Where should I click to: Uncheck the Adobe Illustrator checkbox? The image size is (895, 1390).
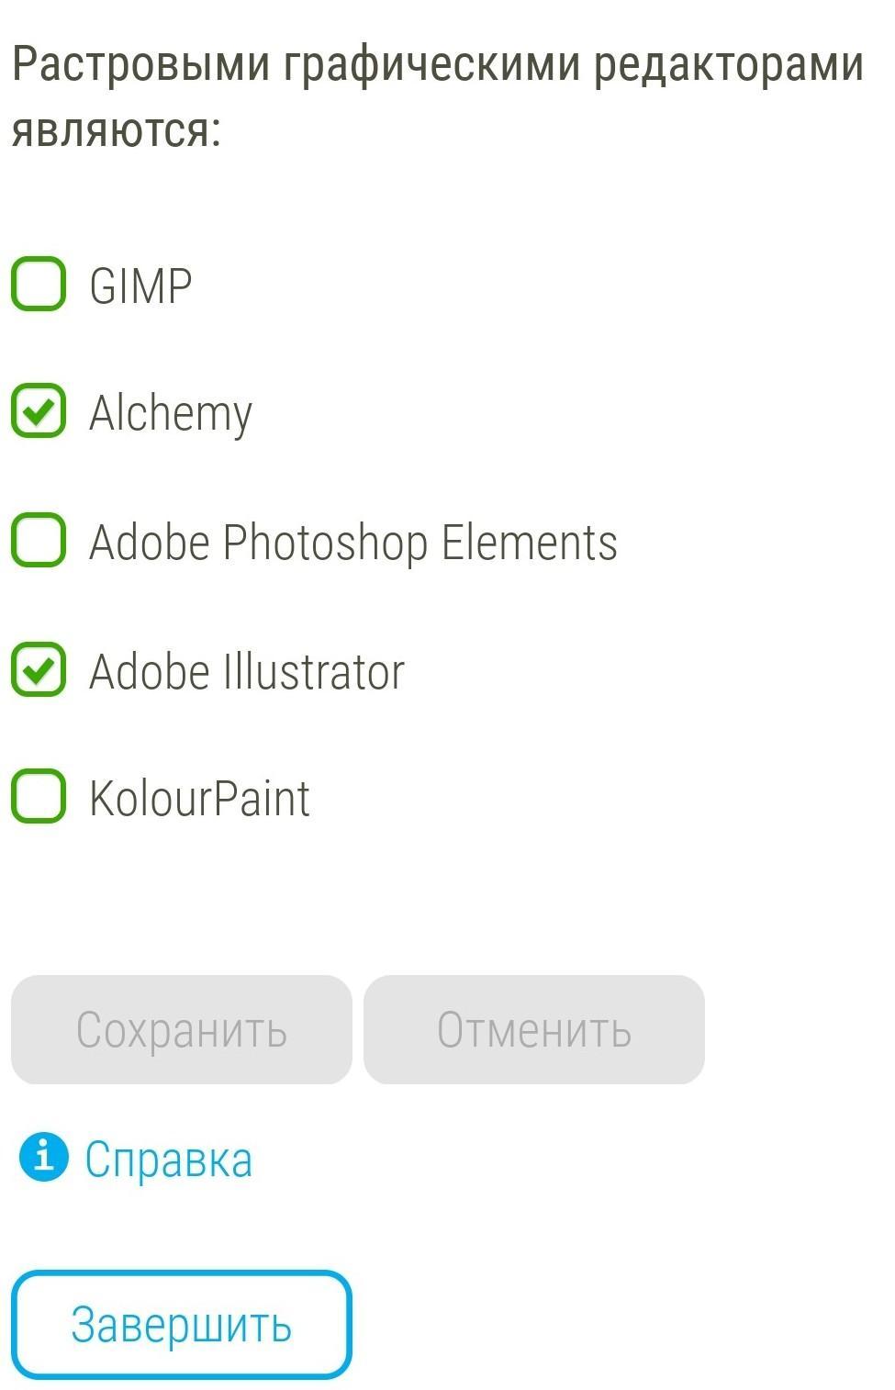(x=39, y=669)
